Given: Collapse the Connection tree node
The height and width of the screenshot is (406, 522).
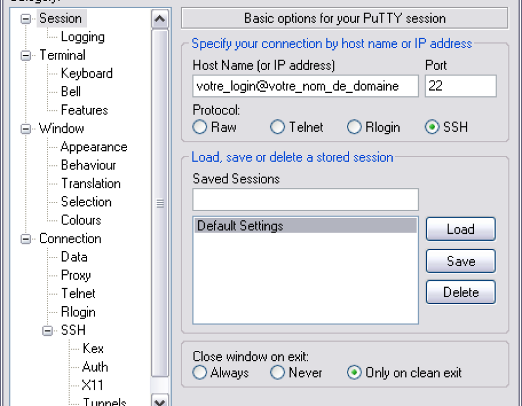Looking at the screenshot, I should 26,239.
